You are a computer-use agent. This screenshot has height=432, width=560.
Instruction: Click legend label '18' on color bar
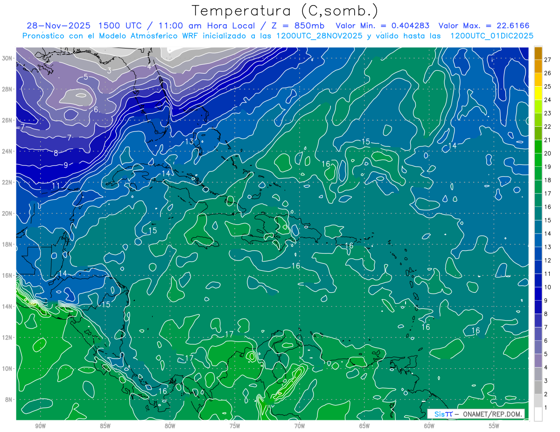pyautogui.click(x=547, y=180)
